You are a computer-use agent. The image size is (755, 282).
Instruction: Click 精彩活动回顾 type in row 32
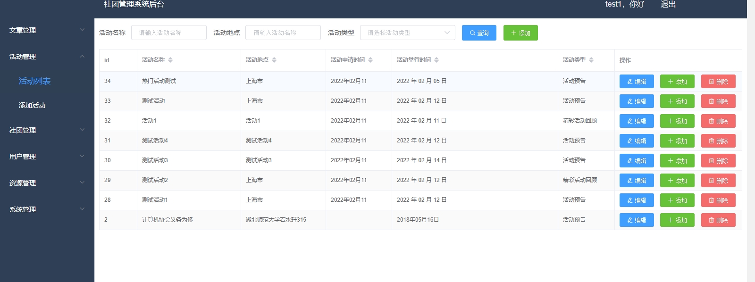point(580,121)
